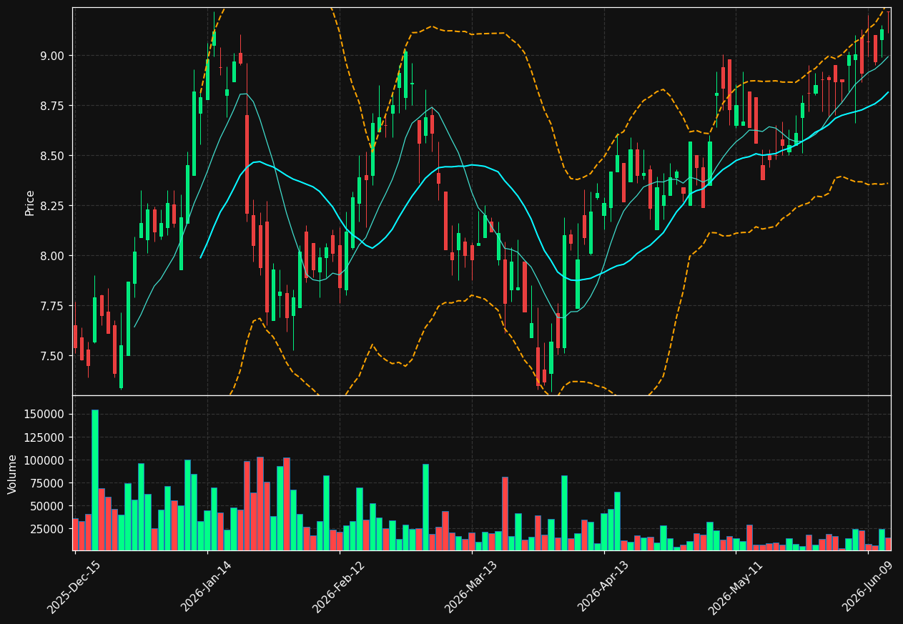Click the 25000 volume tick label
903x624 pixels.
coord(48,529)
